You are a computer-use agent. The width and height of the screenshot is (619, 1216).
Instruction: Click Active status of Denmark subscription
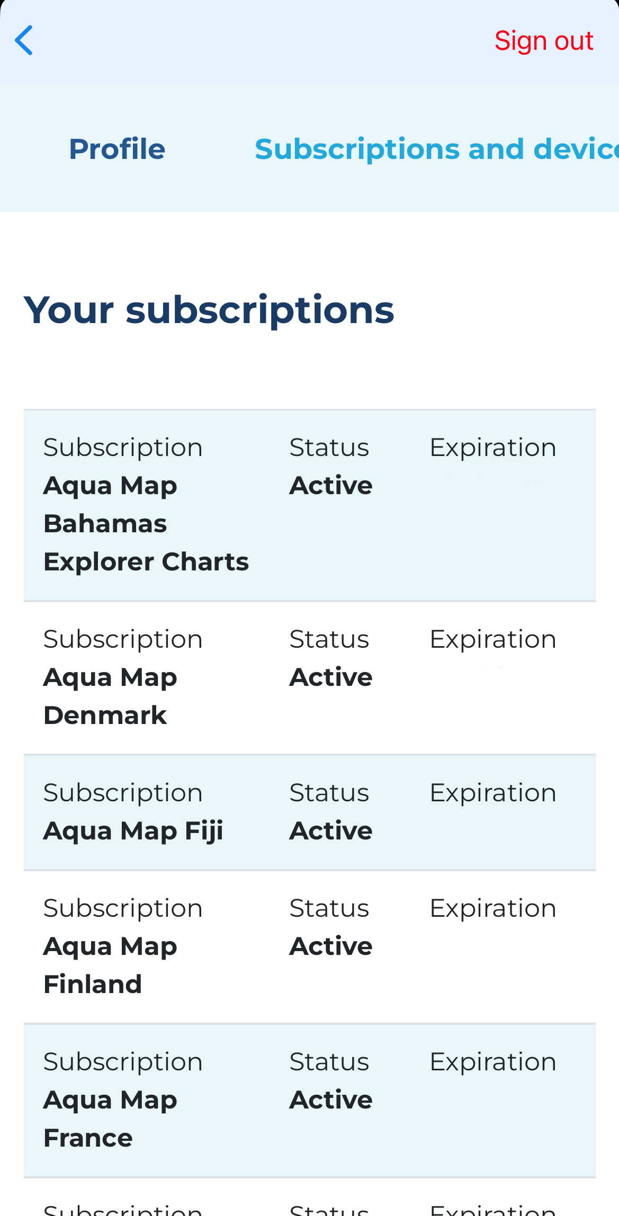[x=331, y=677]
